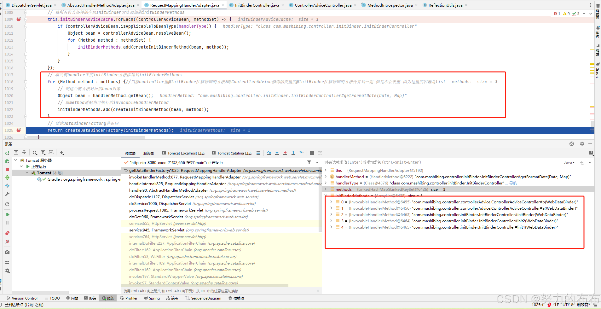Click the Step Over debugger icon
This screenshot has height=309, width=601.
[269, 153]
